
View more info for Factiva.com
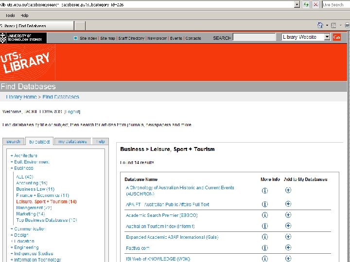coord(265,248)
